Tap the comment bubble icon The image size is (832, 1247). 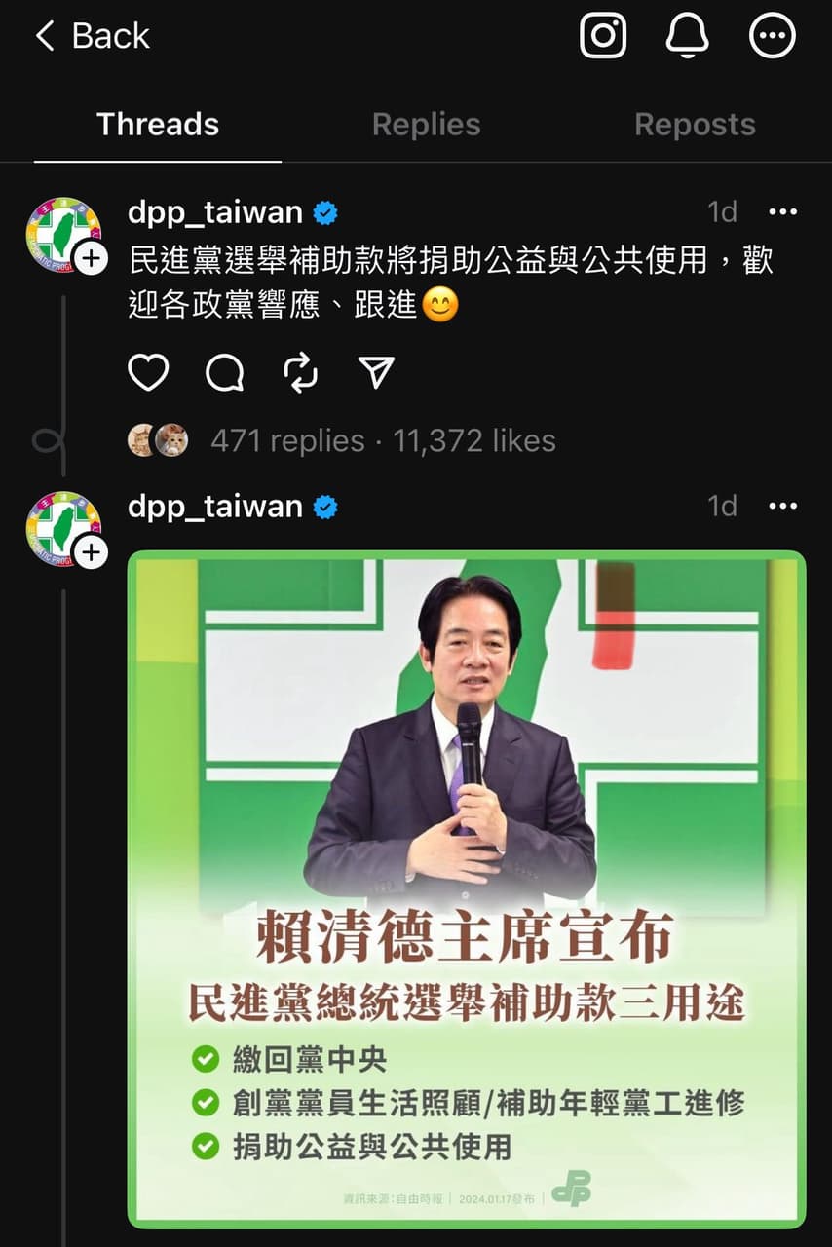(225, 372)
